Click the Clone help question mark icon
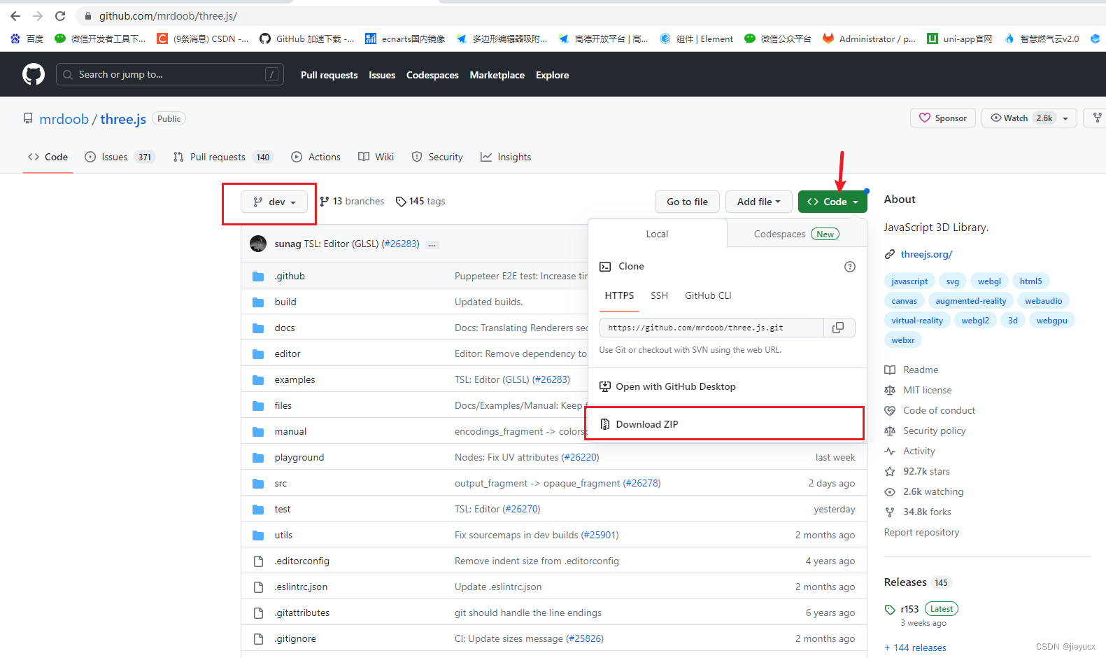Image resolution: width=1106 pixels, height=658 pixels. click(850, 267)
